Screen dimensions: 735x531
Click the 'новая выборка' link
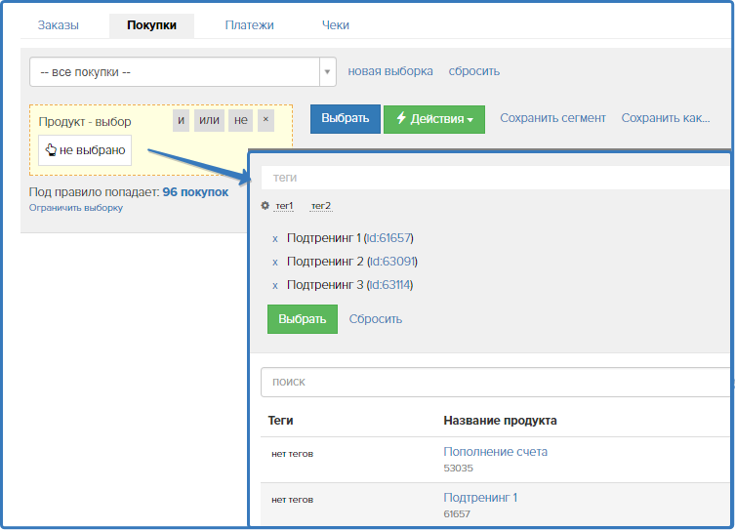(x=390, y=71)
